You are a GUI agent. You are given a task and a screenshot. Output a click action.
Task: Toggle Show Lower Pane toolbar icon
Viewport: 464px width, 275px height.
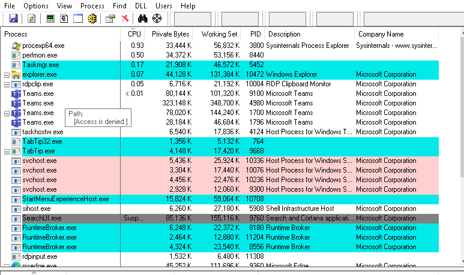point(78,19)
